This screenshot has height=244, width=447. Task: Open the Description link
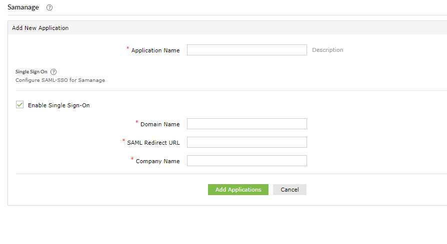click(327, 50)
